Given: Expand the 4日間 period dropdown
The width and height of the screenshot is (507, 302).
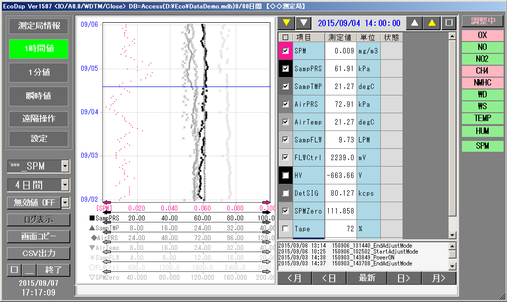Looking at the screenshot, I should coord(65,185).
